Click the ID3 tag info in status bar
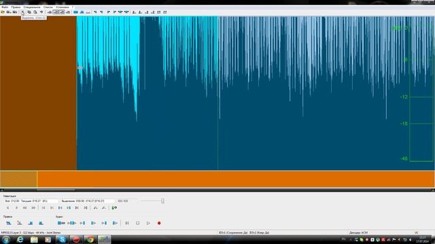 (x=244, y=232)
